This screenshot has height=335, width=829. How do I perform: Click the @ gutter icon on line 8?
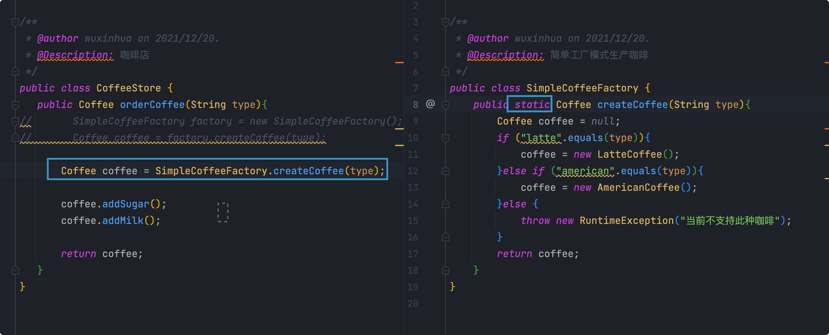(430, 104)
